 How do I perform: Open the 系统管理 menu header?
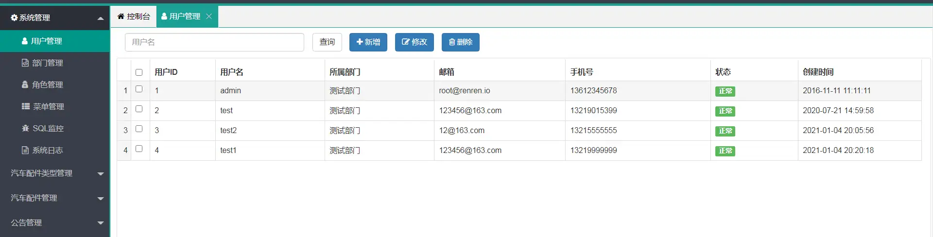coord(55,18)
